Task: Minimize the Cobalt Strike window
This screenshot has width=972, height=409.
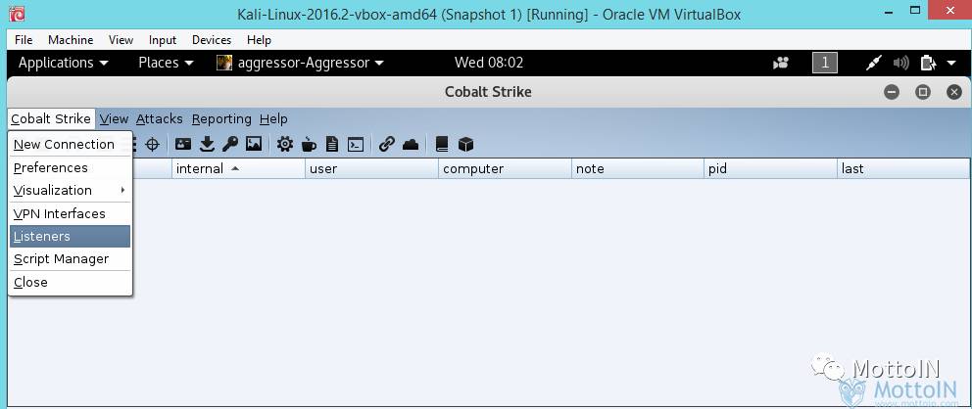Action: tap(892, 92)
